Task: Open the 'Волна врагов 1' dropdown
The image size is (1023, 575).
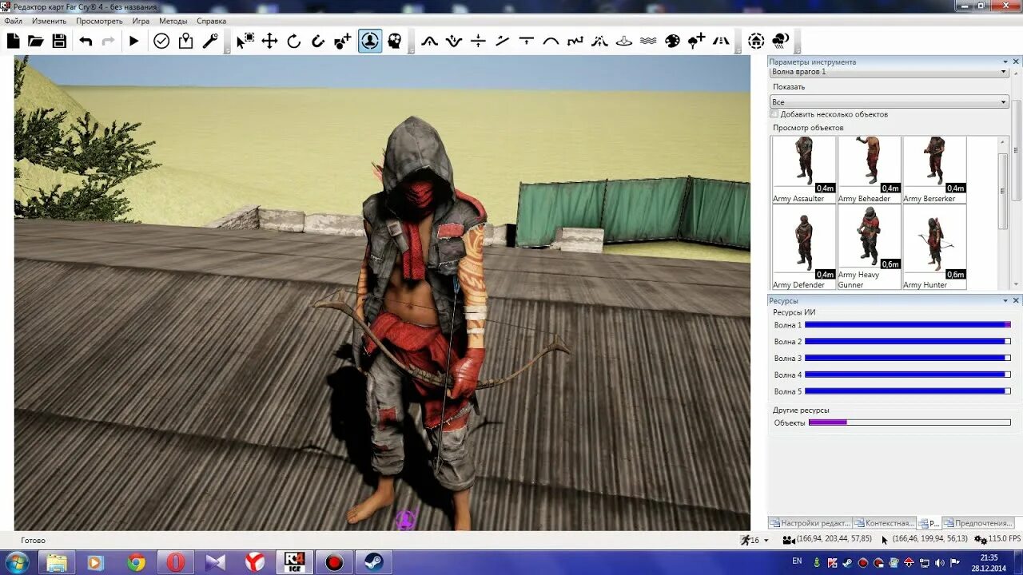Action: (890, 72)
